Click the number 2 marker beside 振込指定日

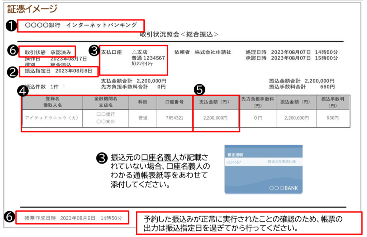[x=13, y=71]
